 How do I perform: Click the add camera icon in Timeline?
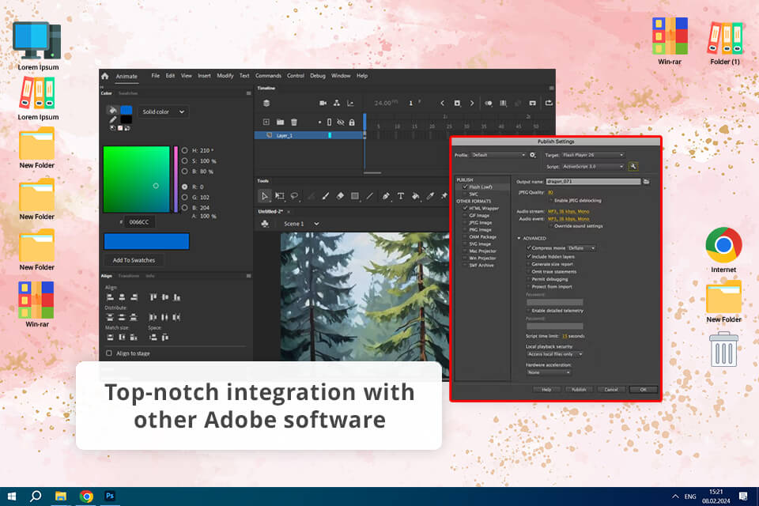[323, 103]
